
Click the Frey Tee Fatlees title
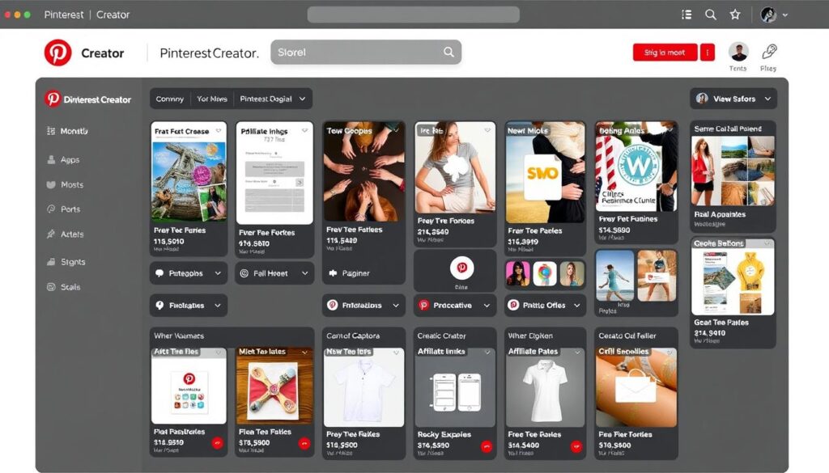(355, 230)
